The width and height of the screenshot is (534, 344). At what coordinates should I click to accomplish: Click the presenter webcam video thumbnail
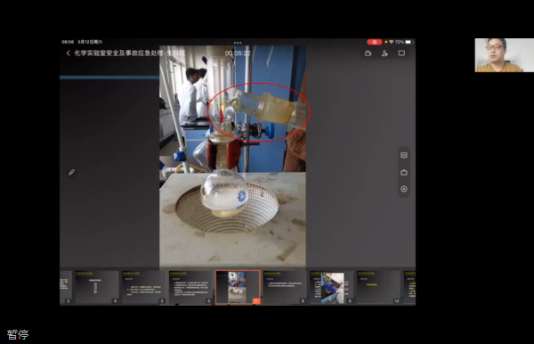tap(505, 55)
